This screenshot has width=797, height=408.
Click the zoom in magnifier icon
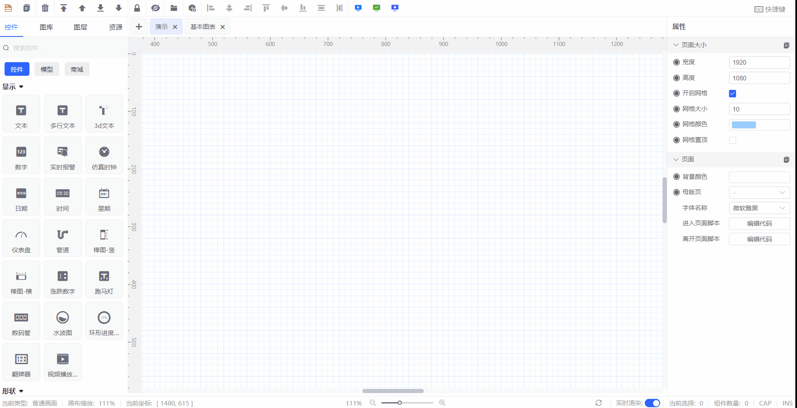point(442,403)
